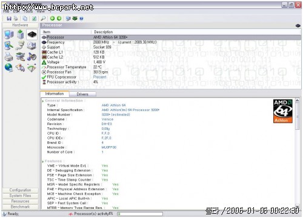The image size is (303, 218).
Task: Open the Voltage and Temperature gauge icon
Action: pos(32,68)
